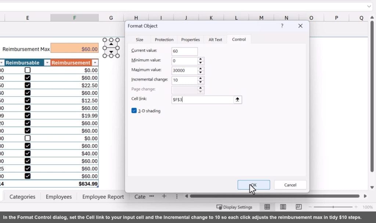Viewport: 376px width, 223px height.
Task: Open the Employees sheet tab
Action: tap(59, 197)
